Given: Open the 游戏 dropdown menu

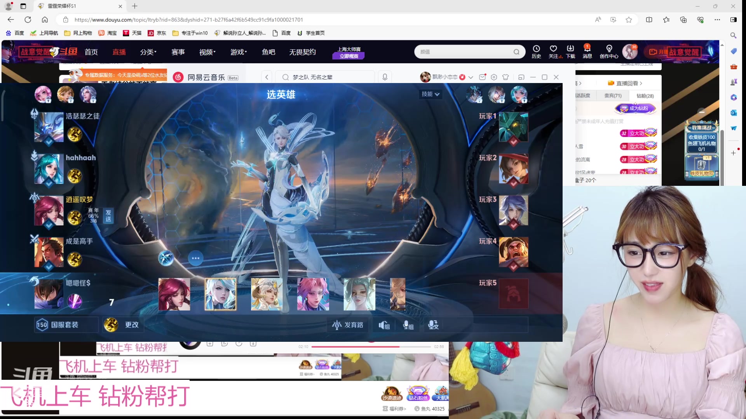Looking at the screenshot, I should [239, 52].
